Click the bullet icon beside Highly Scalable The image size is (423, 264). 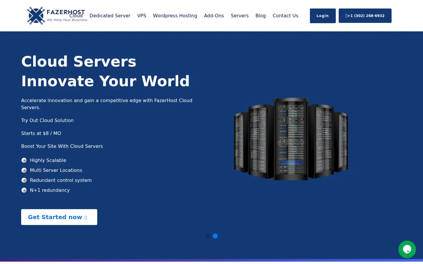[x=24, y=160]
